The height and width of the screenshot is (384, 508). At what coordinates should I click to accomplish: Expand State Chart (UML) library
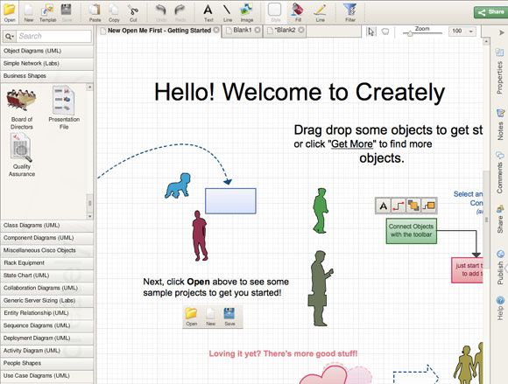47,276
